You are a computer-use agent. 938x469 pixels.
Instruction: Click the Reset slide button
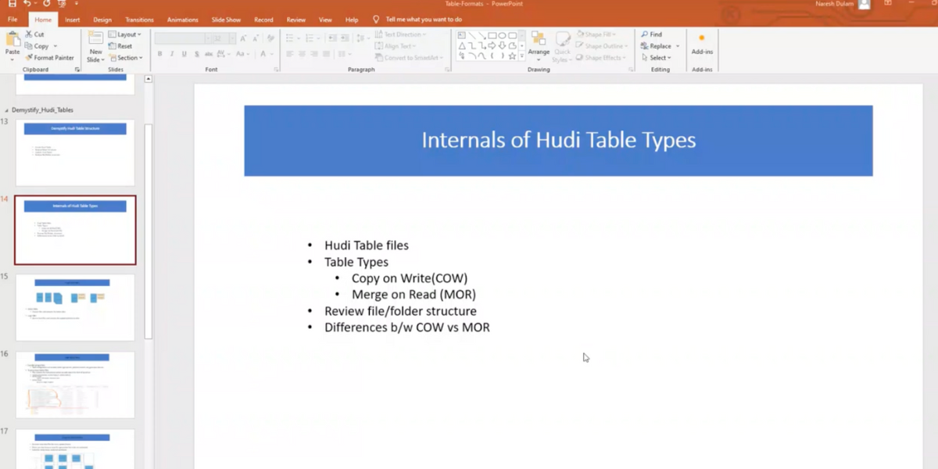[120, 46]
